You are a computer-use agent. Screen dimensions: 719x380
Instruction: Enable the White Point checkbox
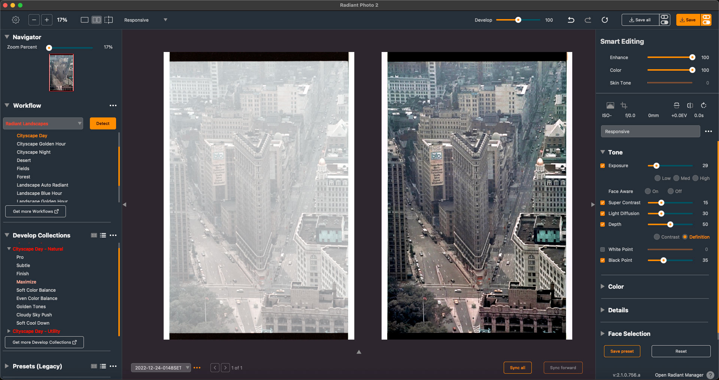tap(603, 249)
